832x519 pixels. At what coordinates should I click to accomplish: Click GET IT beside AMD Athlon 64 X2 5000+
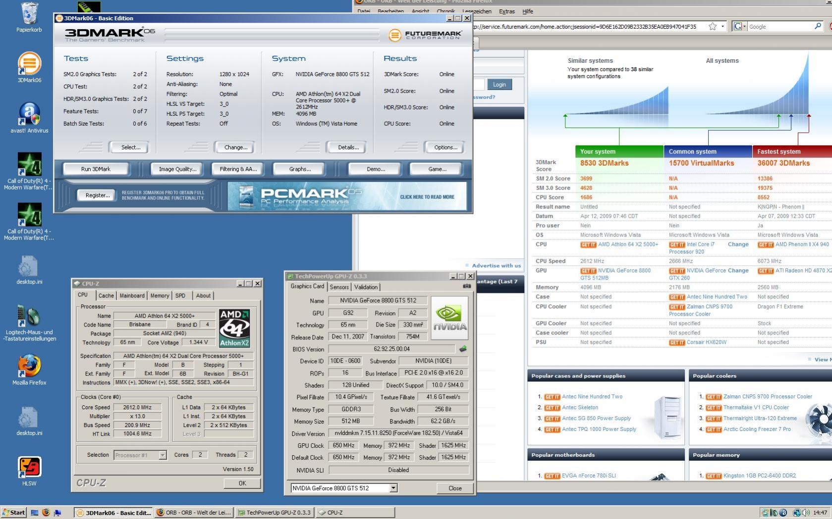tap(588, 244)
